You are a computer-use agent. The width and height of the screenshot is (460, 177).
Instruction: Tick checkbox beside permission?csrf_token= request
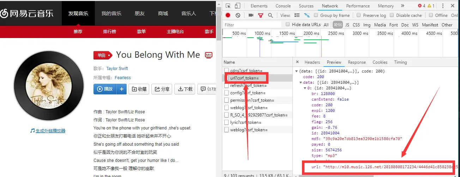coord(227,100)
